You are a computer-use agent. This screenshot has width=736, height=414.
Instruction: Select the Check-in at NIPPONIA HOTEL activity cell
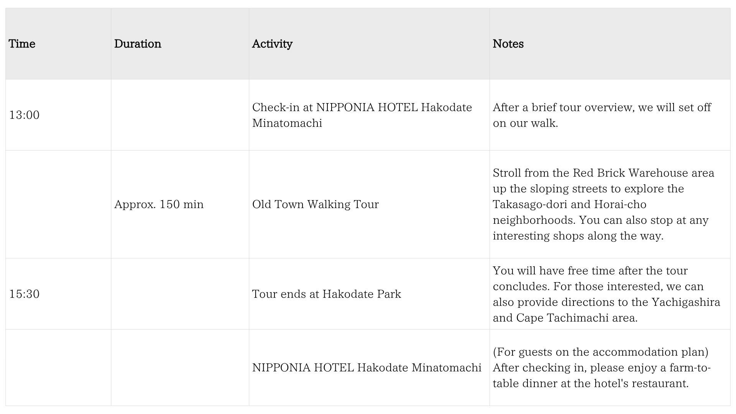362,115
